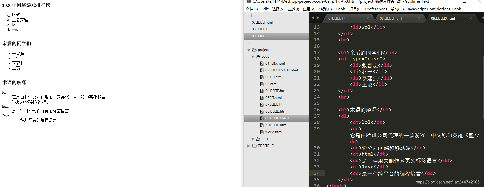The height and width of the screenshot is (187, 484).
Task: Collapse the code folder
Action: tap(253, 57)
